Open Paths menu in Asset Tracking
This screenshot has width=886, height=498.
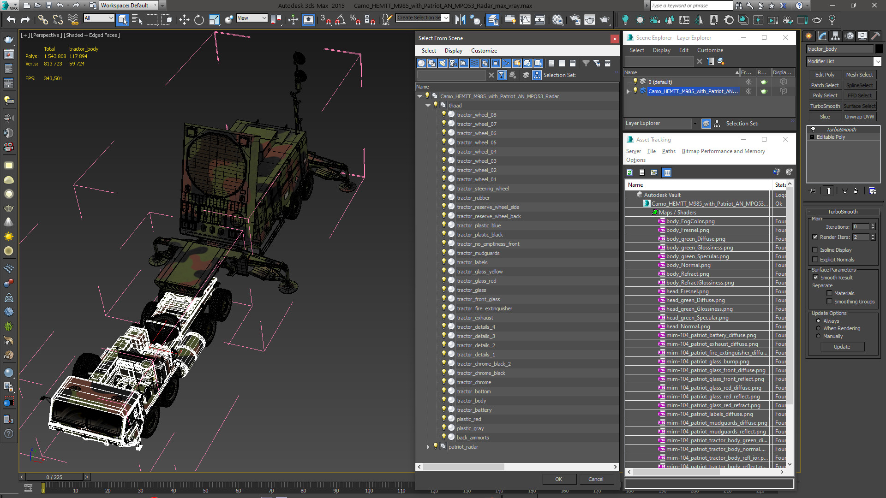[x=668, y=151]
